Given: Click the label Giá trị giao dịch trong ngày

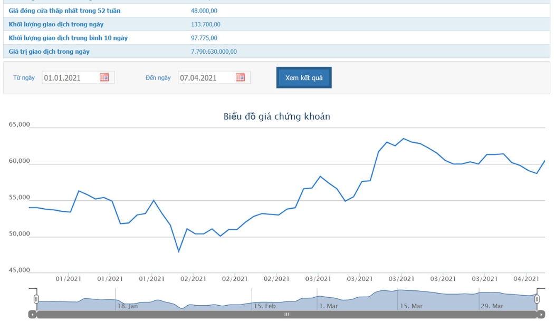Looking at the screenshot, I should coord(49,52).
